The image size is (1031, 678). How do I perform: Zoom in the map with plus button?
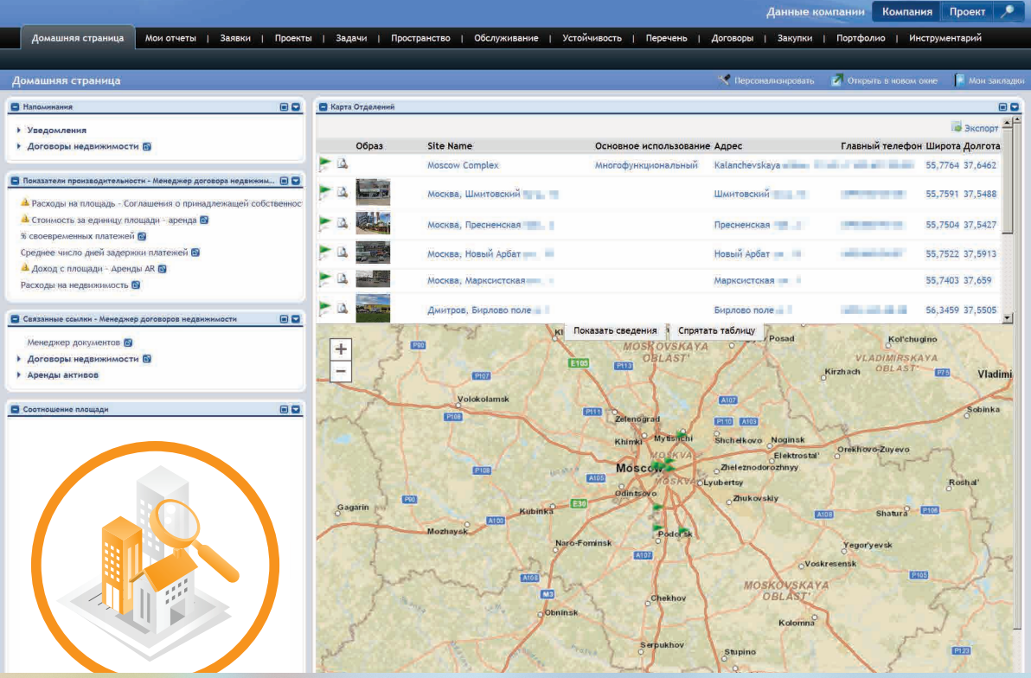[342, 349]
